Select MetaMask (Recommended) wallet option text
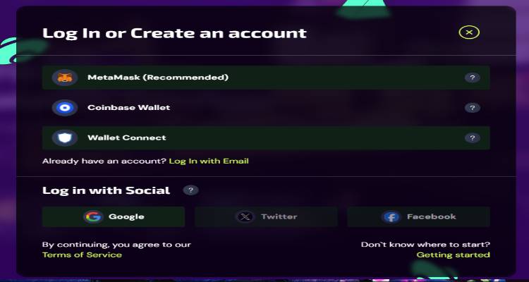The height and width of the screenshot is (282, 529). pyautogui.click(x=158, y=78)
